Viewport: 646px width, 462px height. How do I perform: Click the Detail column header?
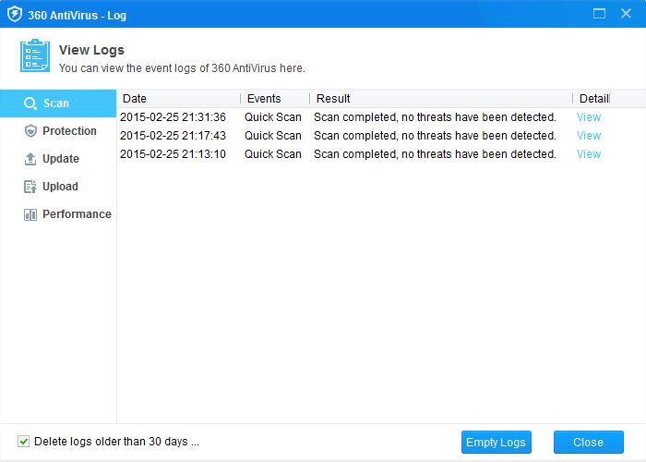[592, 99]
